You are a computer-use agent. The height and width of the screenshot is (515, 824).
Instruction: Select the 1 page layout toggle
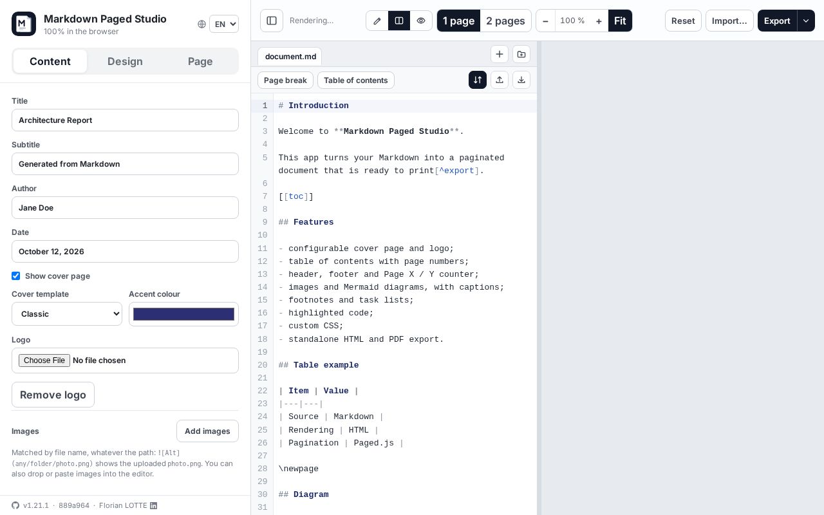[458, 21]
